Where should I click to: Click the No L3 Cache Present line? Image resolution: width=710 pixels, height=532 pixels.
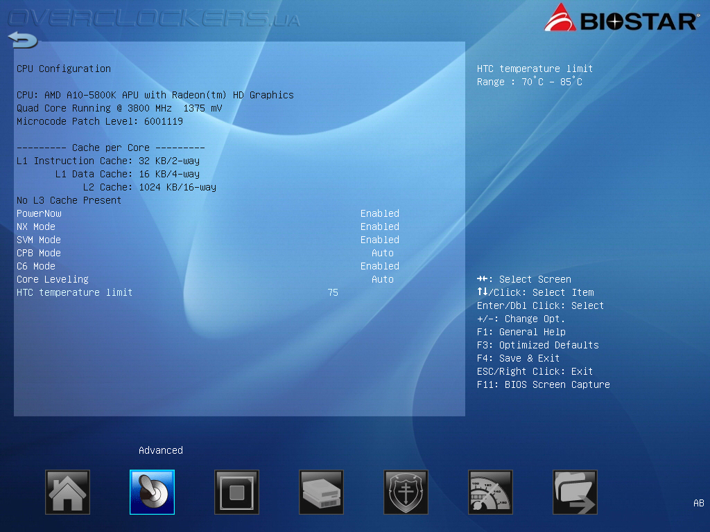click(x=69, y=200)
